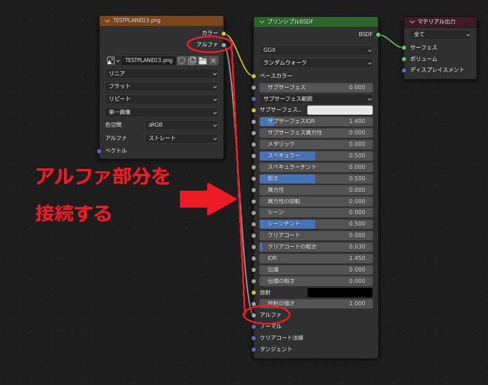Click the black 放射 color swatch
This screenshot has width=488, height=385.
point(340,293)
